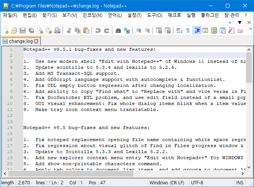Toggle word wrap toolbar icon

point(179,30)
